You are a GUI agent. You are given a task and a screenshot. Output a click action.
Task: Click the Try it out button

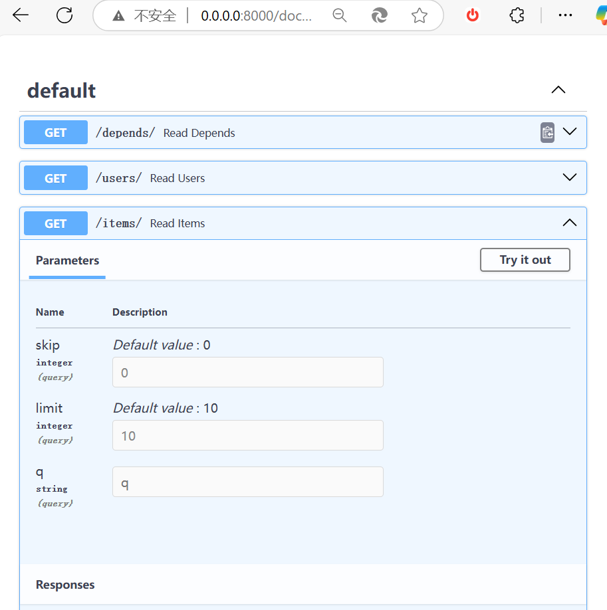coord(525,260)
